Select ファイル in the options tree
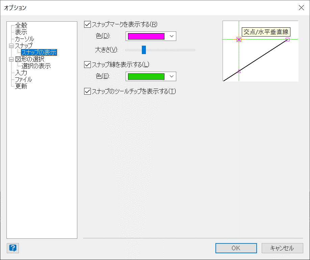This screenshot has height=260, width=310. click(x=23, y=79)
